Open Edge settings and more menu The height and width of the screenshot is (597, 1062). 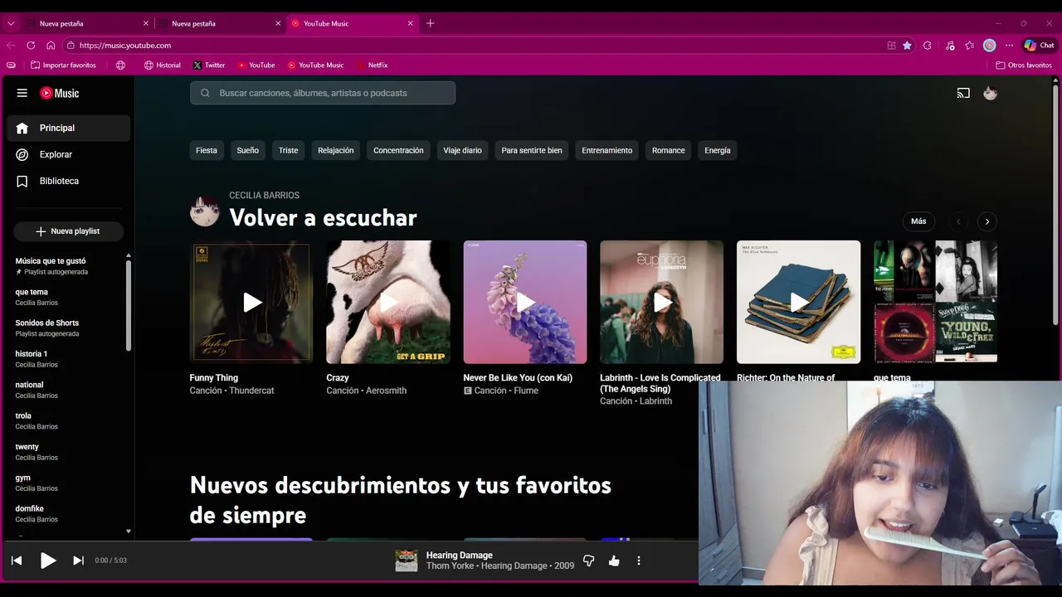[x=1009, y=46]
